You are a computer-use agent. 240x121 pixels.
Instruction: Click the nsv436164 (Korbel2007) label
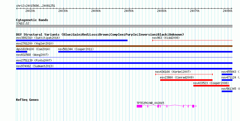(x=173, y=72)
